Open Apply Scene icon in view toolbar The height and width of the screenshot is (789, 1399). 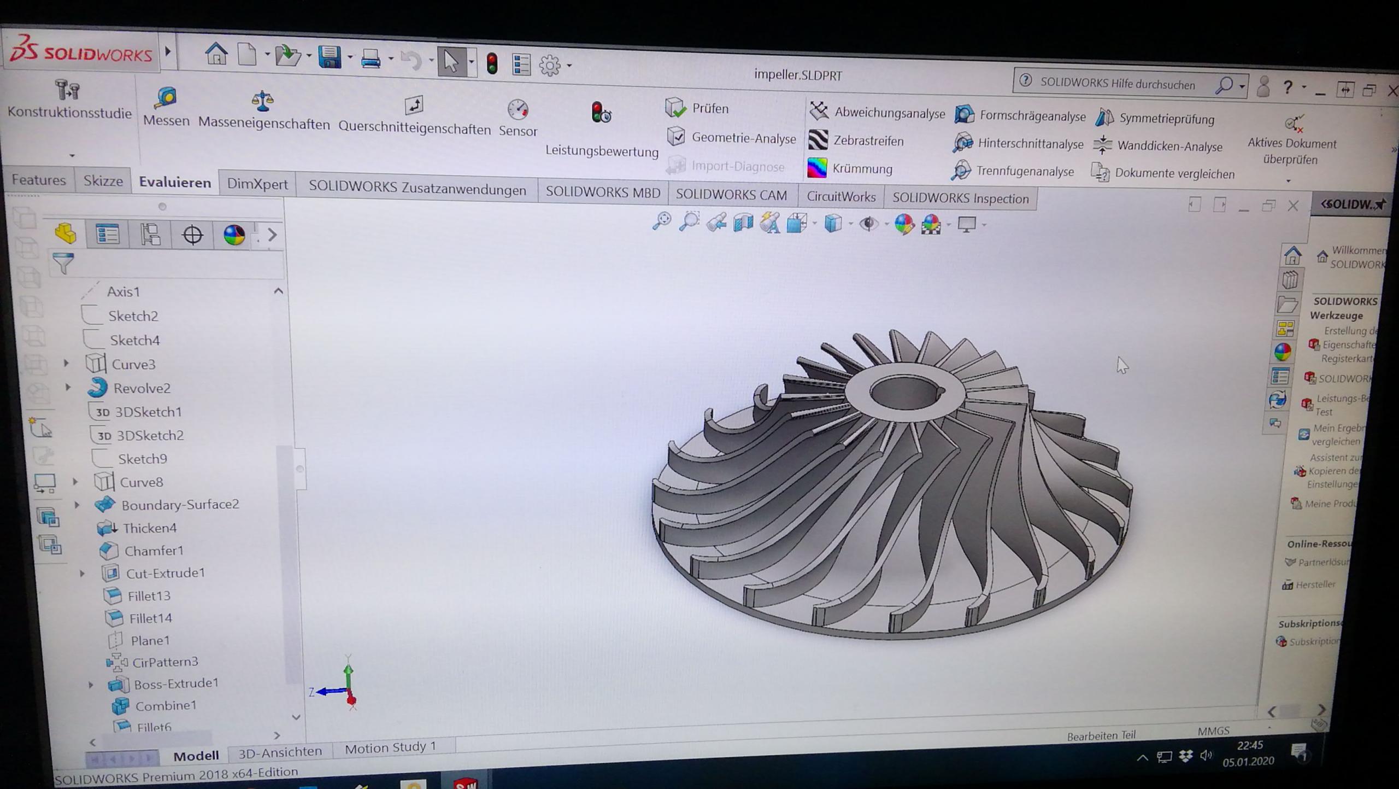coord(931,224)
